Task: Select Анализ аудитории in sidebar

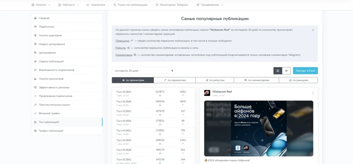Action: point(67,36)
